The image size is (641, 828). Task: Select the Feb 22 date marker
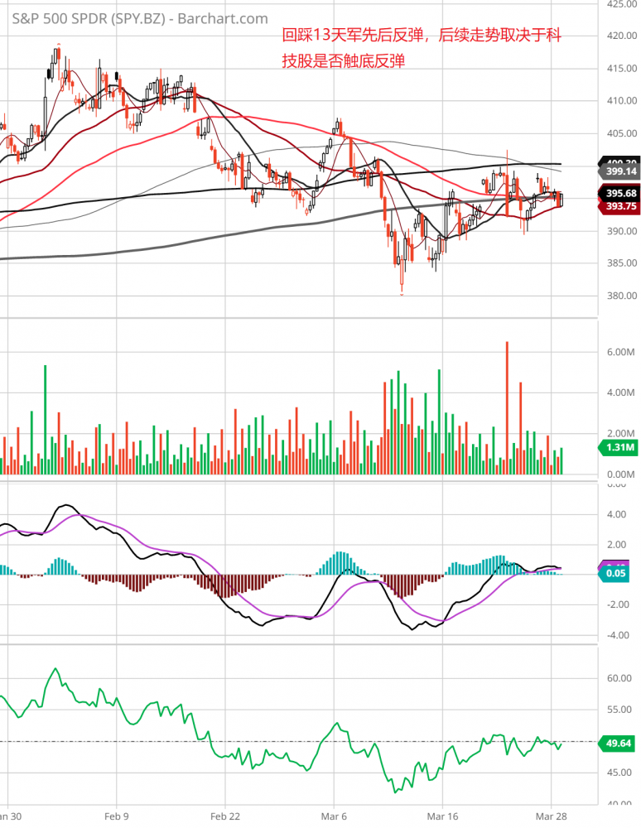click(x=225, y=816)
